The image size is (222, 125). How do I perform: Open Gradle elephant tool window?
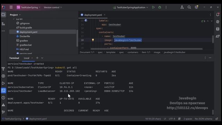pyautogui.click(x=217, y=36)
